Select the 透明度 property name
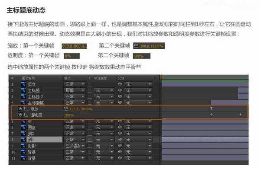260x169 pixels. (x=36, y=115)
